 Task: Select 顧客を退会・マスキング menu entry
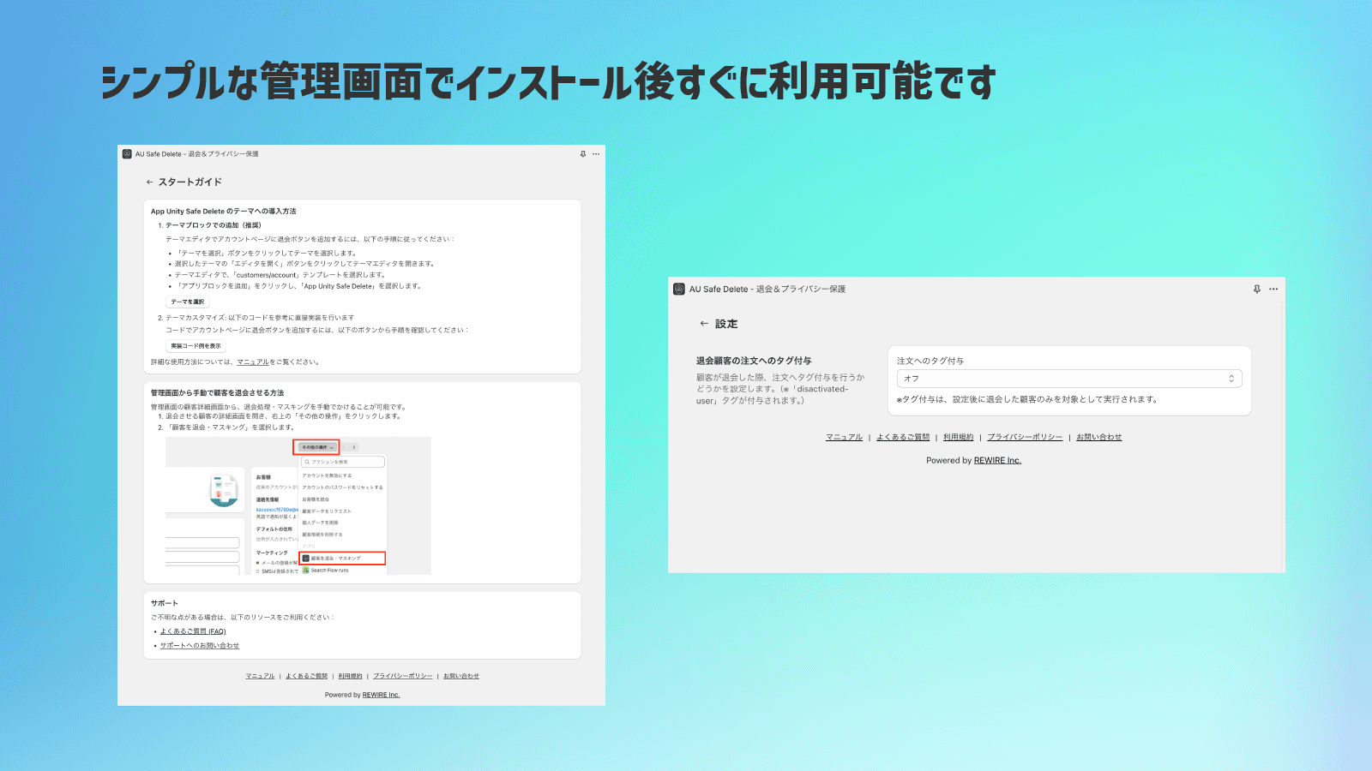coord(343,559)
